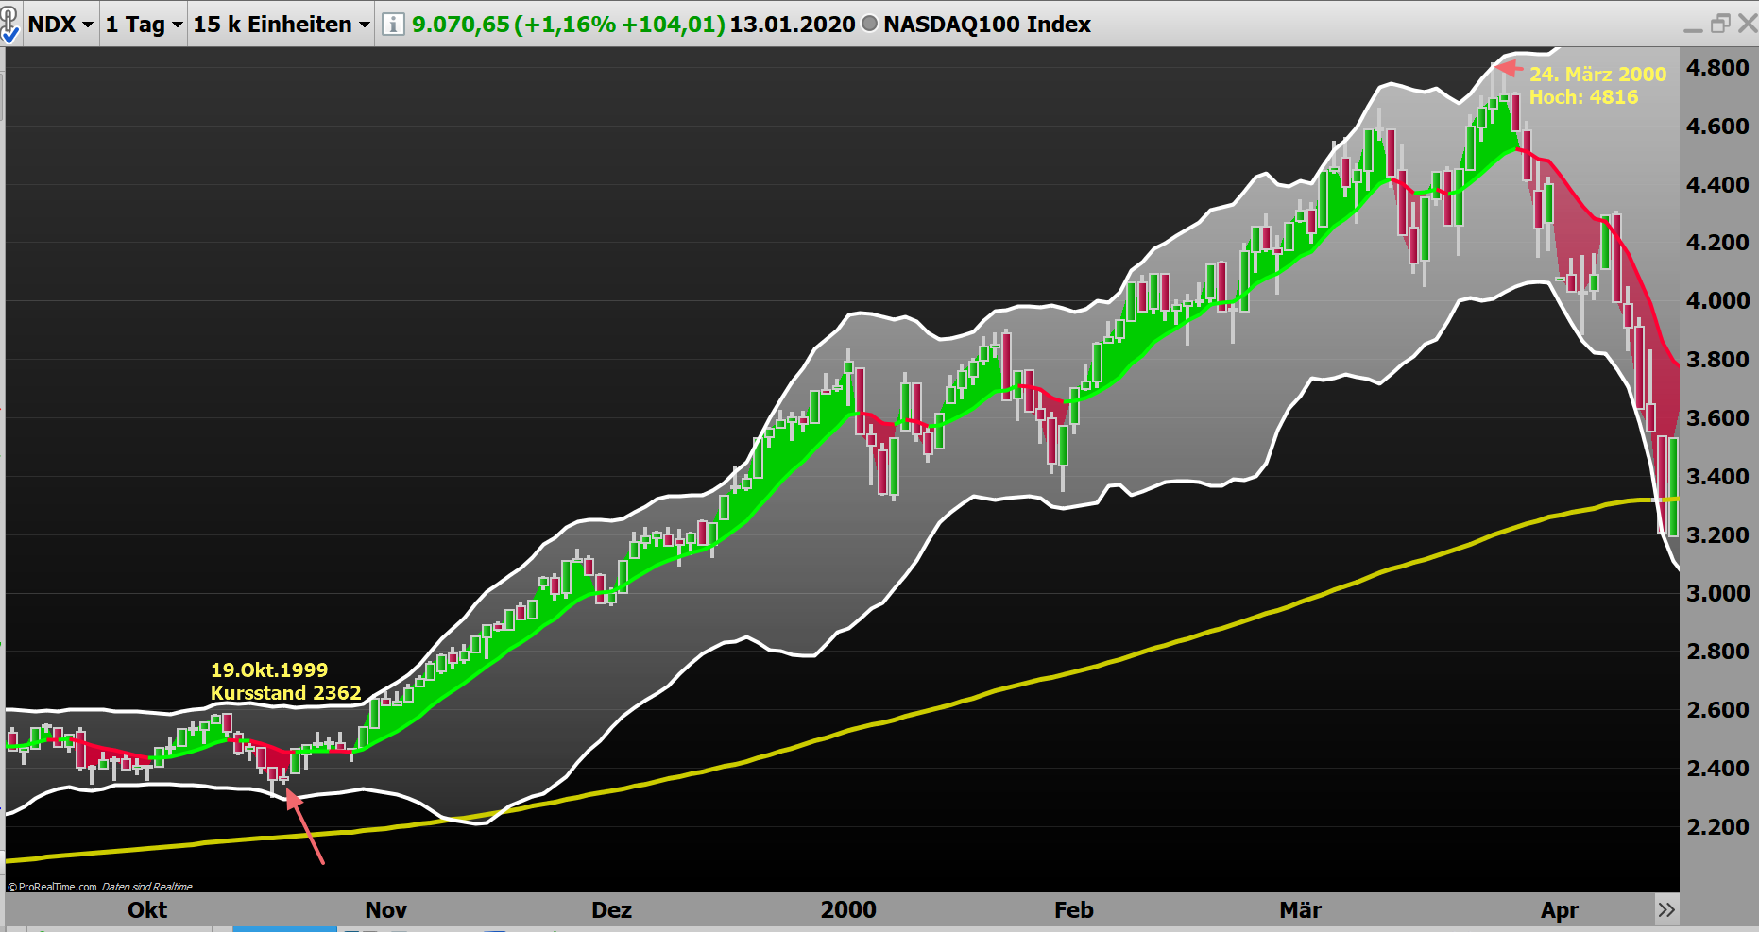Expand the 15 k Einheiten units dropdown

(x=279, y=25)
